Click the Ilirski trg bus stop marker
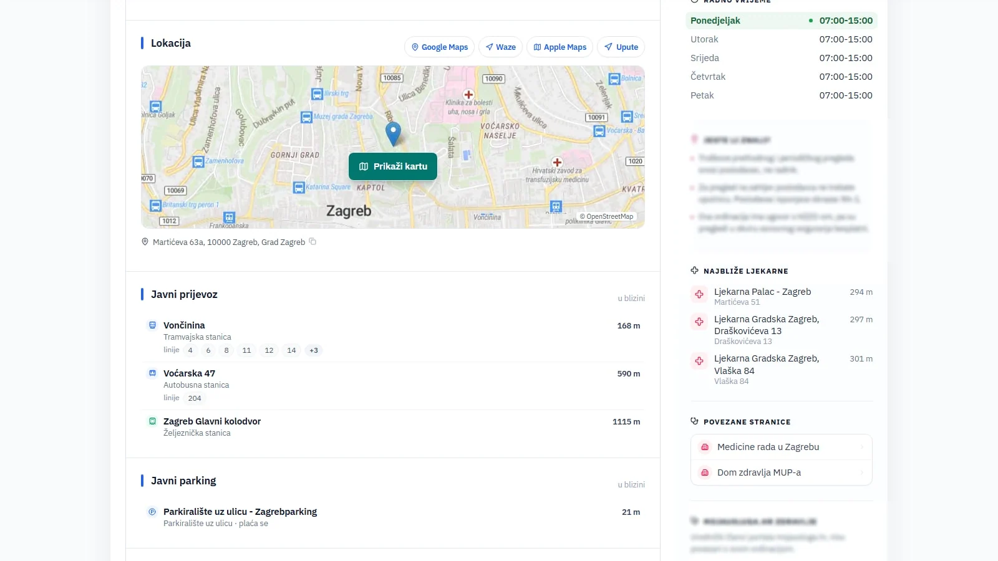 (317, 94)
